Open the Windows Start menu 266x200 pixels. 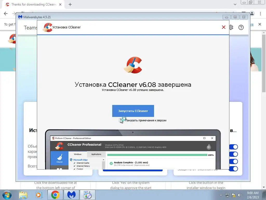(x=7, y=195)
